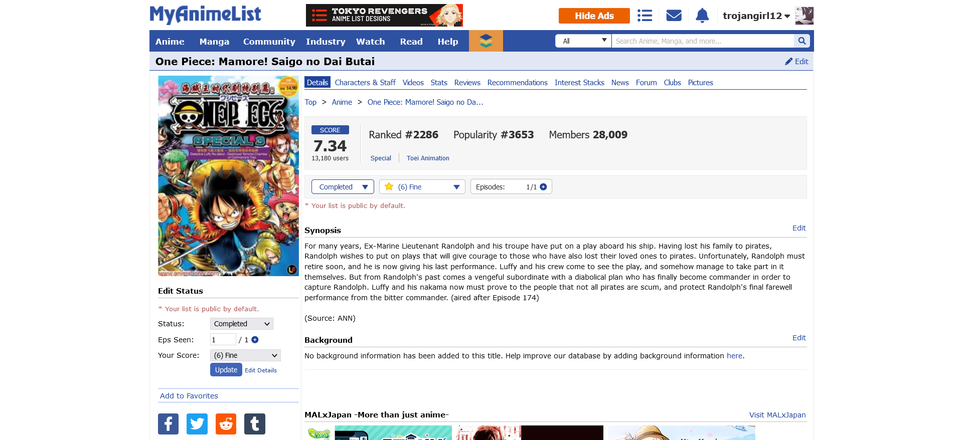Increment episodes with plus icon beside Episodes 1/1
The width and height of the screenshot is (963, 440).
pyautogui.click(x=543, y=187)
